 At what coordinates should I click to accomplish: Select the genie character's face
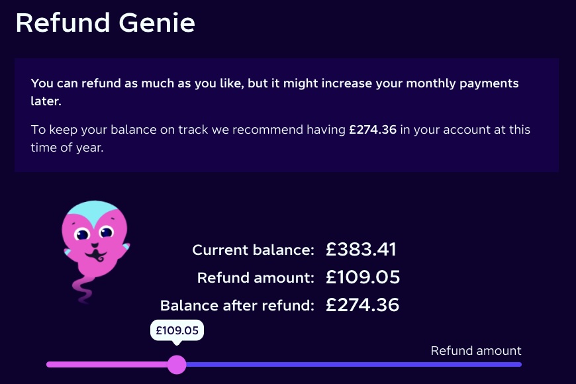(94, 238)
